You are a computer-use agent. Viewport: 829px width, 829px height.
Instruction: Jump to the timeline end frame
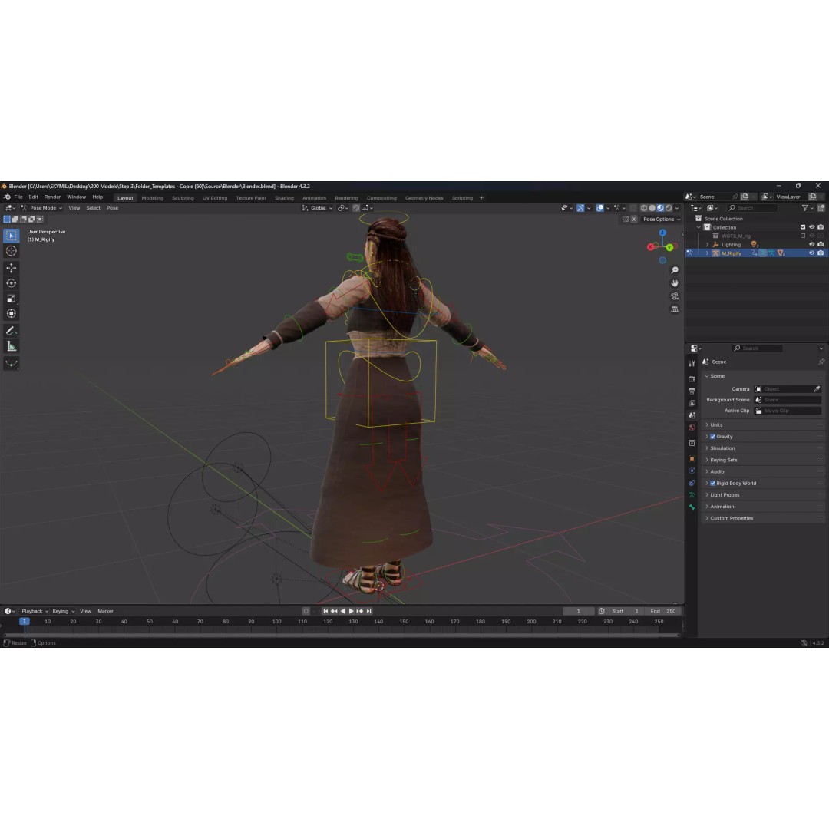click(x=369, y=611)
